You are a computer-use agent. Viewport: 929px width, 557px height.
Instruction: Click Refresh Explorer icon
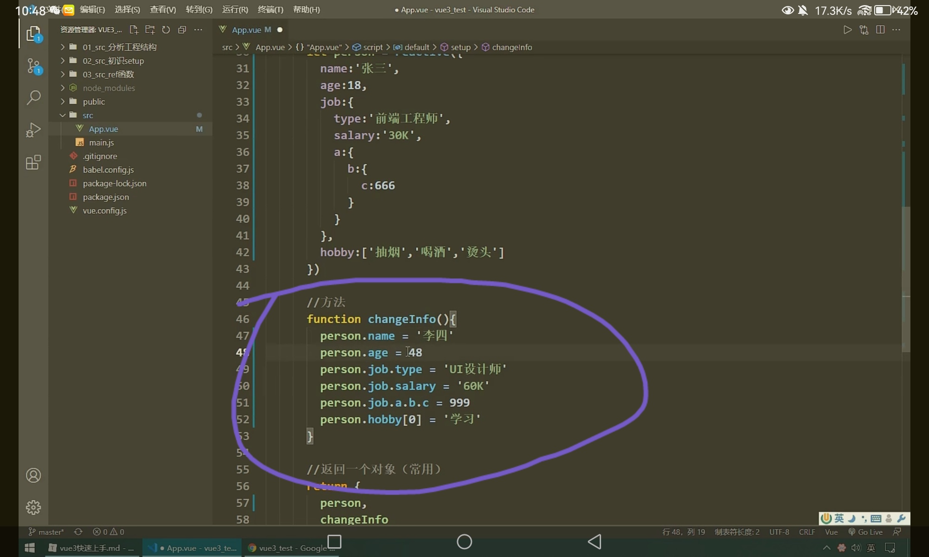pos(166,30)
